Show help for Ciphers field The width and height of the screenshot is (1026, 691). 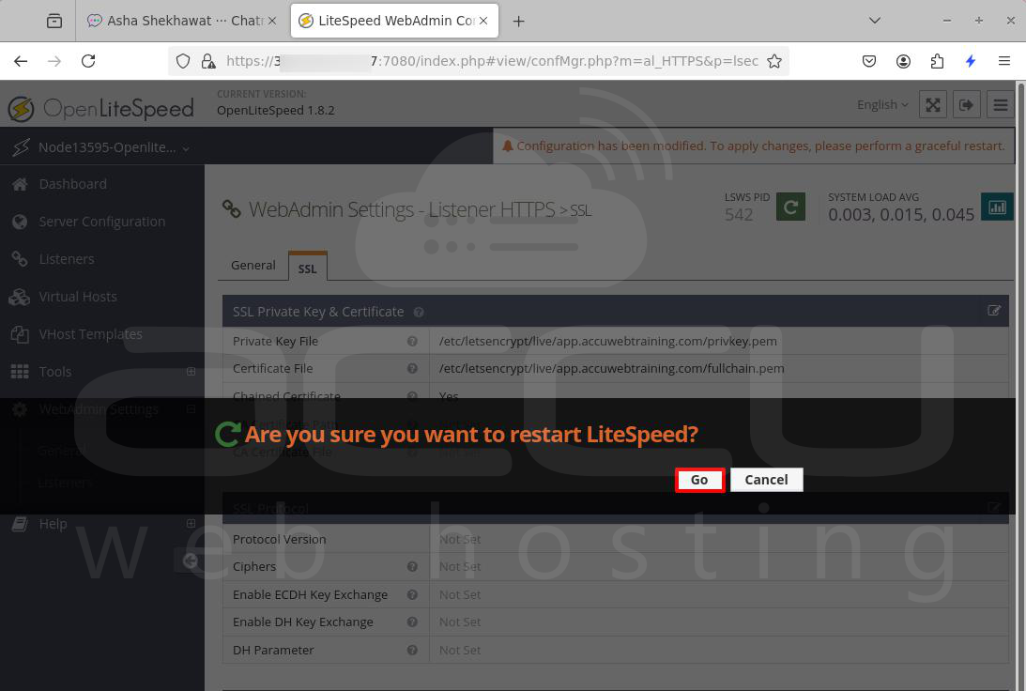pos(412,567)
